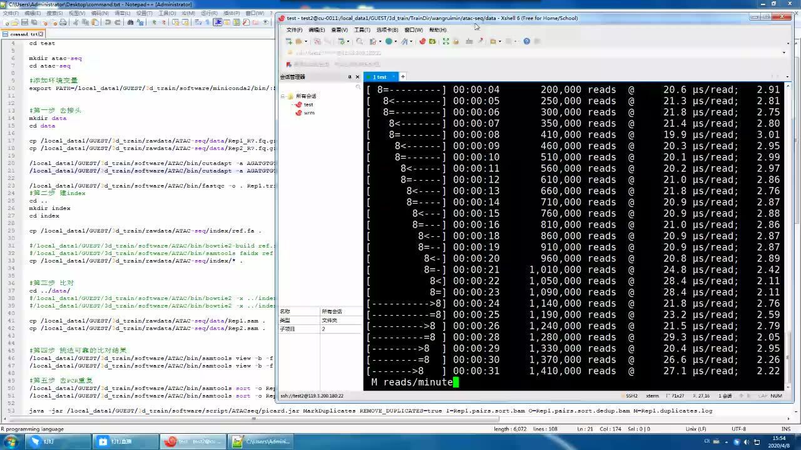Click the Xshell search magnifier icon
Image resolution: width=801 pixels, height=450 pixels.
(x=360, y=41)
